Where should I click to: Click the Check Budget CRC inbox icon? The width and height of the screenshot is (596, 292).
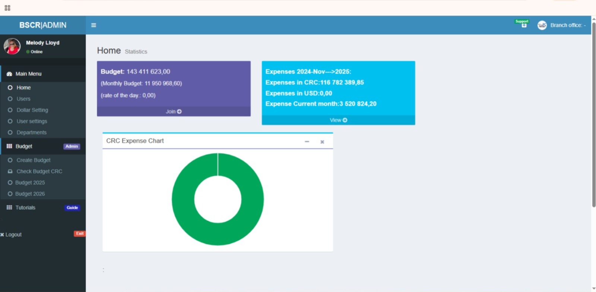click(x=10, y=172)
